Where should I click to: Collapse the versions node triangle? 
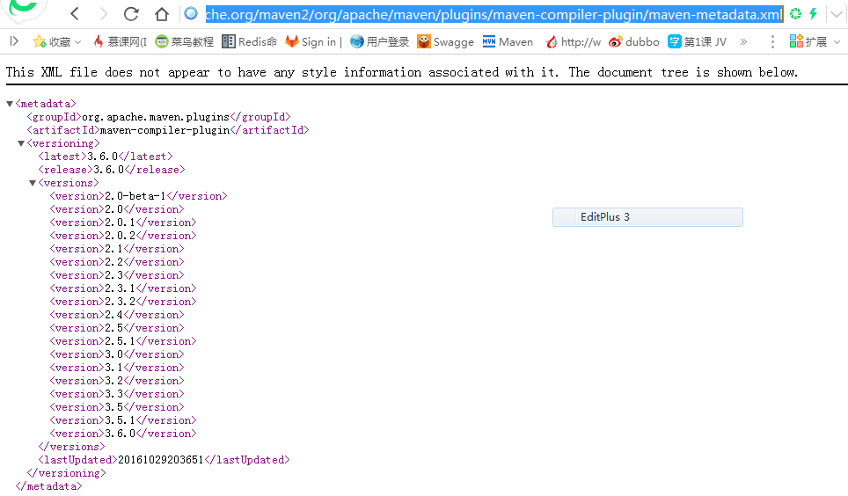click(33, 183)
